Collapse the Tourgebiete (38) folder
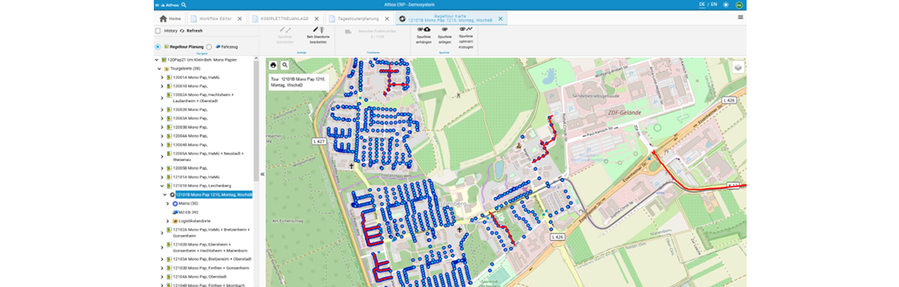Viewport: 899px width, 287px height. tap(159, 69)
